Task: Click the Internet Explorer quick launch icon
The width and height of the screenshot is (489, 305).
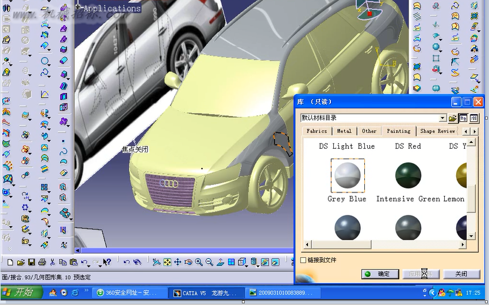Action: (x=75, y=292)
